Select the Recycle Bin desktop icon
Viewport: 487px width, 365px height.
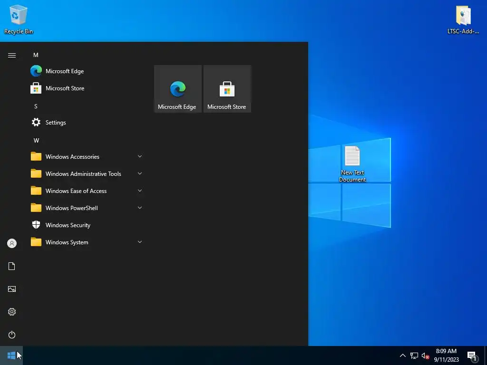pos(19,19)
